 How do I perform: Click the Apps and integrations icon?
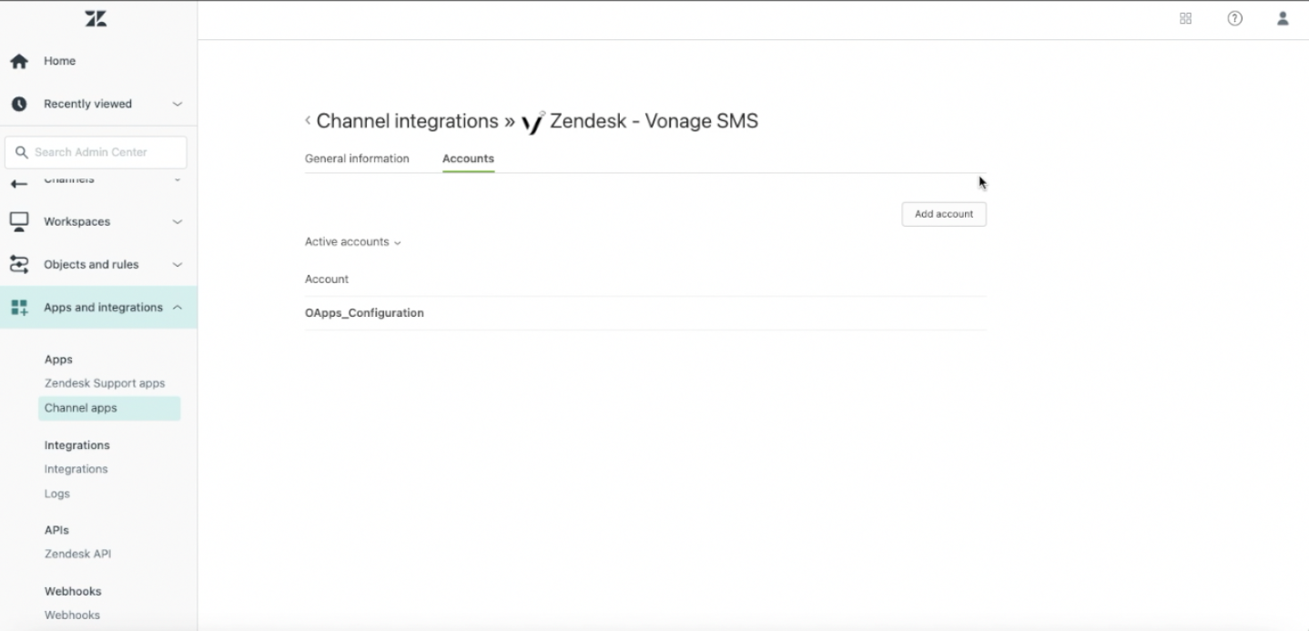19,307
